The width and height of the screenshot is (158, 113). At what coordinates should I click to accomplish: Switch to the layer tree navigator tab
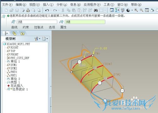(x=15, y=34)
